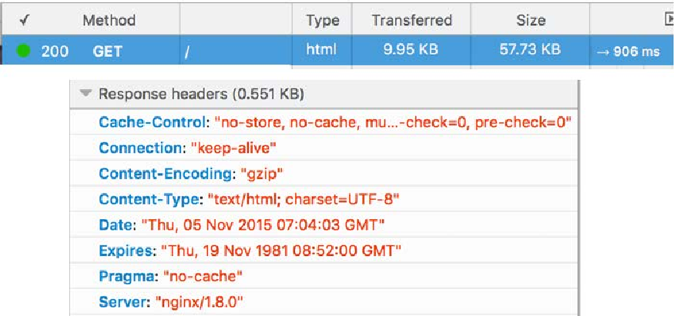Select the Expires header row
The height and width of the screenshot is (316, 674).
point(324,251)
